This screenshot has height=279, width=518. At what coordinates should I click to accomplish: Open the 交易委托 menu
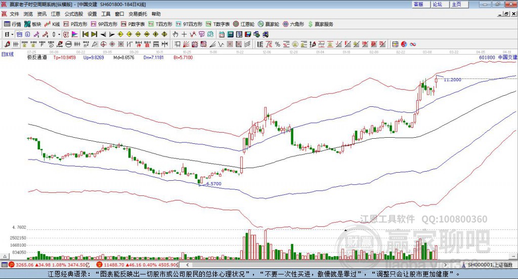coord(138,14)
